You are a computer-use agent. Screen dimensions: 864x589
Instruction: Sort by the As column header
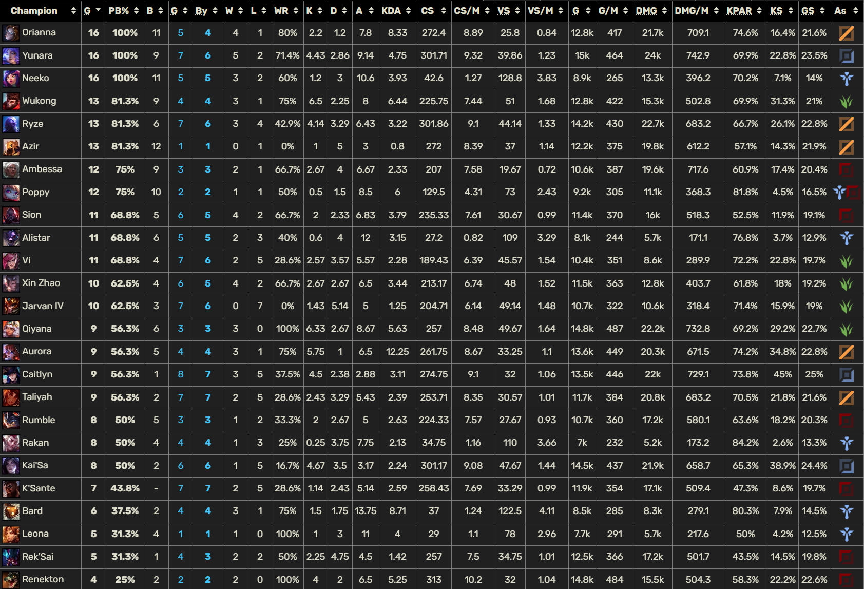[x=847, y=11]
